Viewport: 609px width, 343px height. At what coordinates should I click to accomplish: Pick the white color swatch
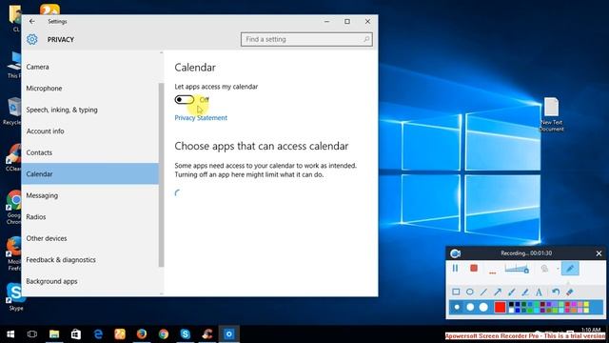point(512,310)
